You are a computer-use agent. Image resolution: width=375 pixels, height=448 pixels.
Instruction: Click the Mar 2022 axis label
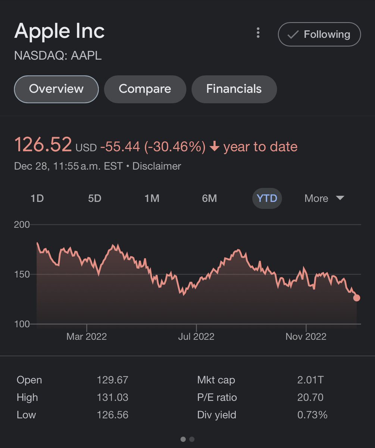[87, 336]
